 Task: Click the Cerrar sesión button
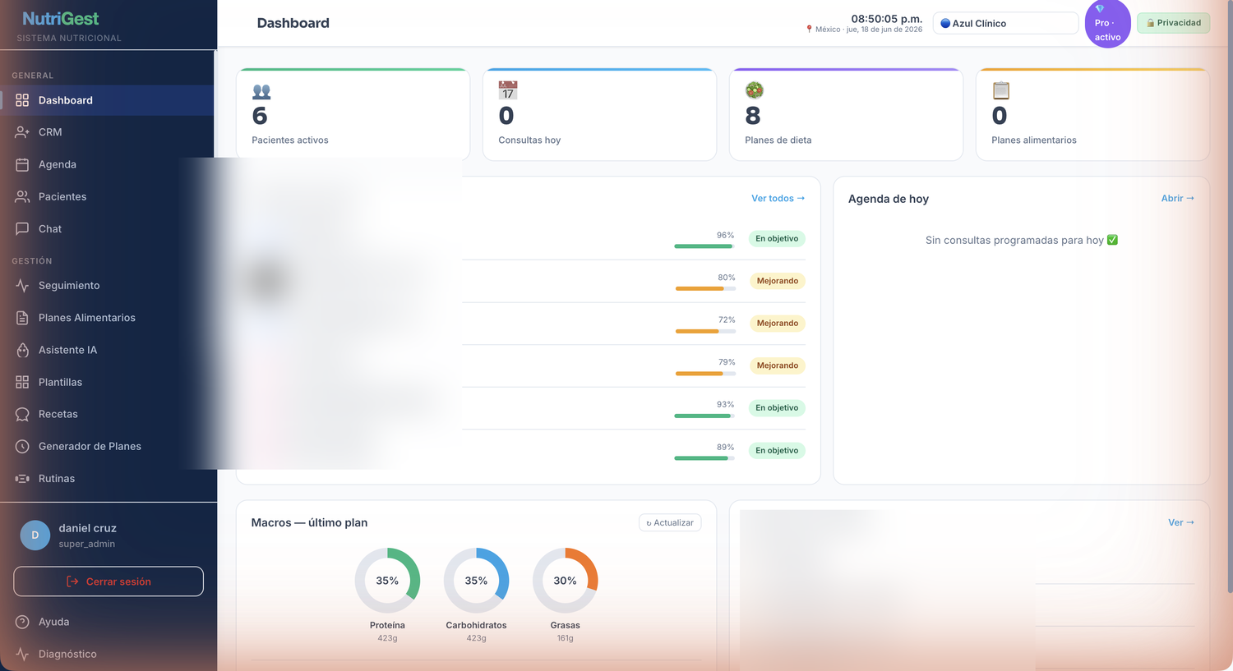coord(109,581)
